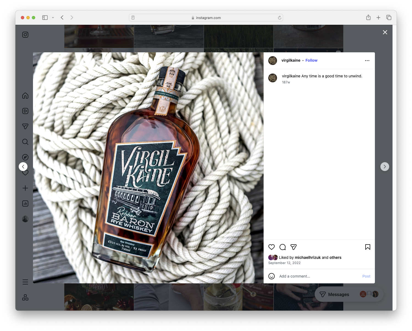Open the emoji smiley in the comment box
The image size is (412, 331).
click(272, 276)
